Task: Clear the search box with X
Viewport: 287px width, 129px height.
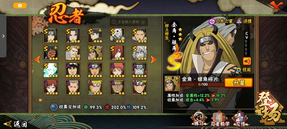Action: (x=143, y=22)
